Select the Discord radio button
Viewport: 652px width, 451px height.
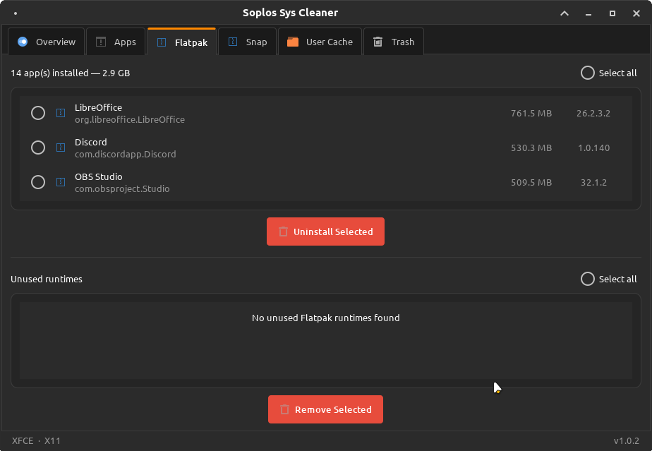coord(38,148)
